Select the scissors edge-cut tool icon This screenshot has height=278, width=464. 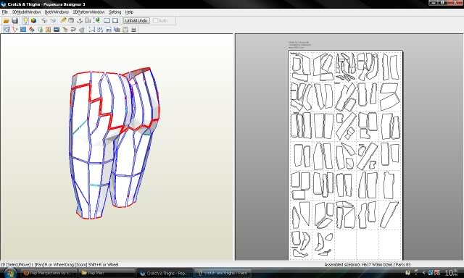click(14, 30)
